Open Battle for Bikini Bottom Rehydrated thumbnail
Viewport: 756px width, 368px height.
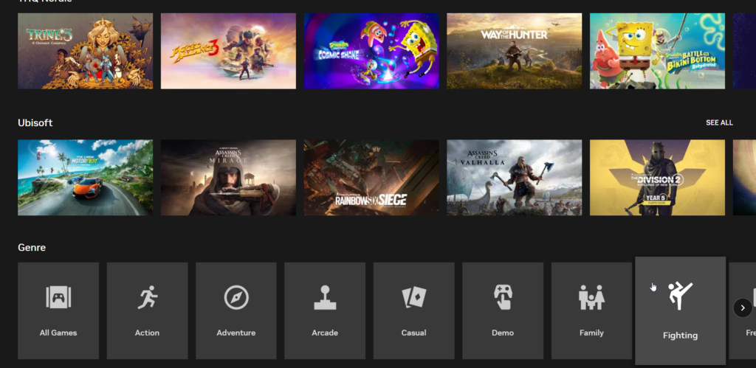point(657,51)
